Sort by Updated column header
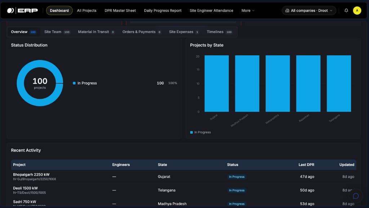This screenshot has height=208, width=369. pyautogui.click(x=347, y=165)
